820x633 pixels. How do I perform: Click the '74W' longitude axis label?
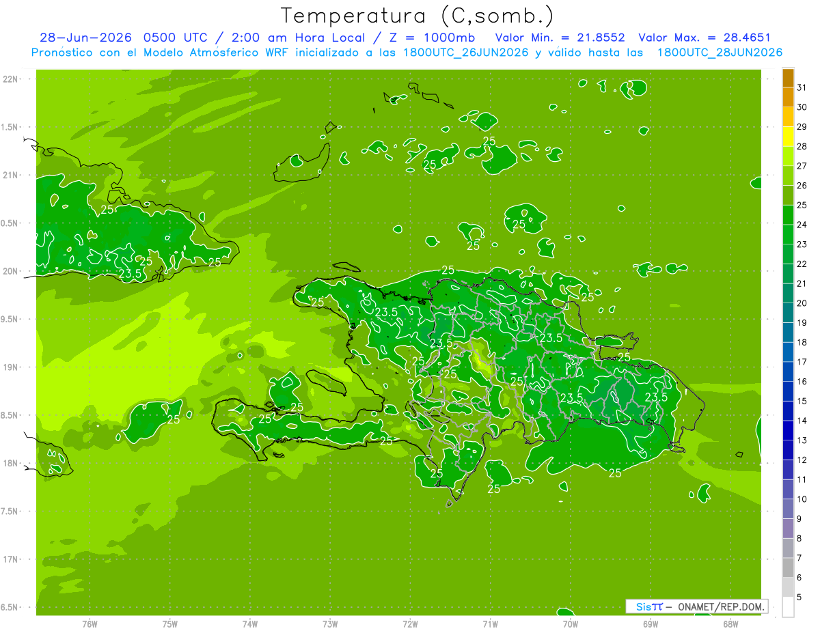[250, 623]
